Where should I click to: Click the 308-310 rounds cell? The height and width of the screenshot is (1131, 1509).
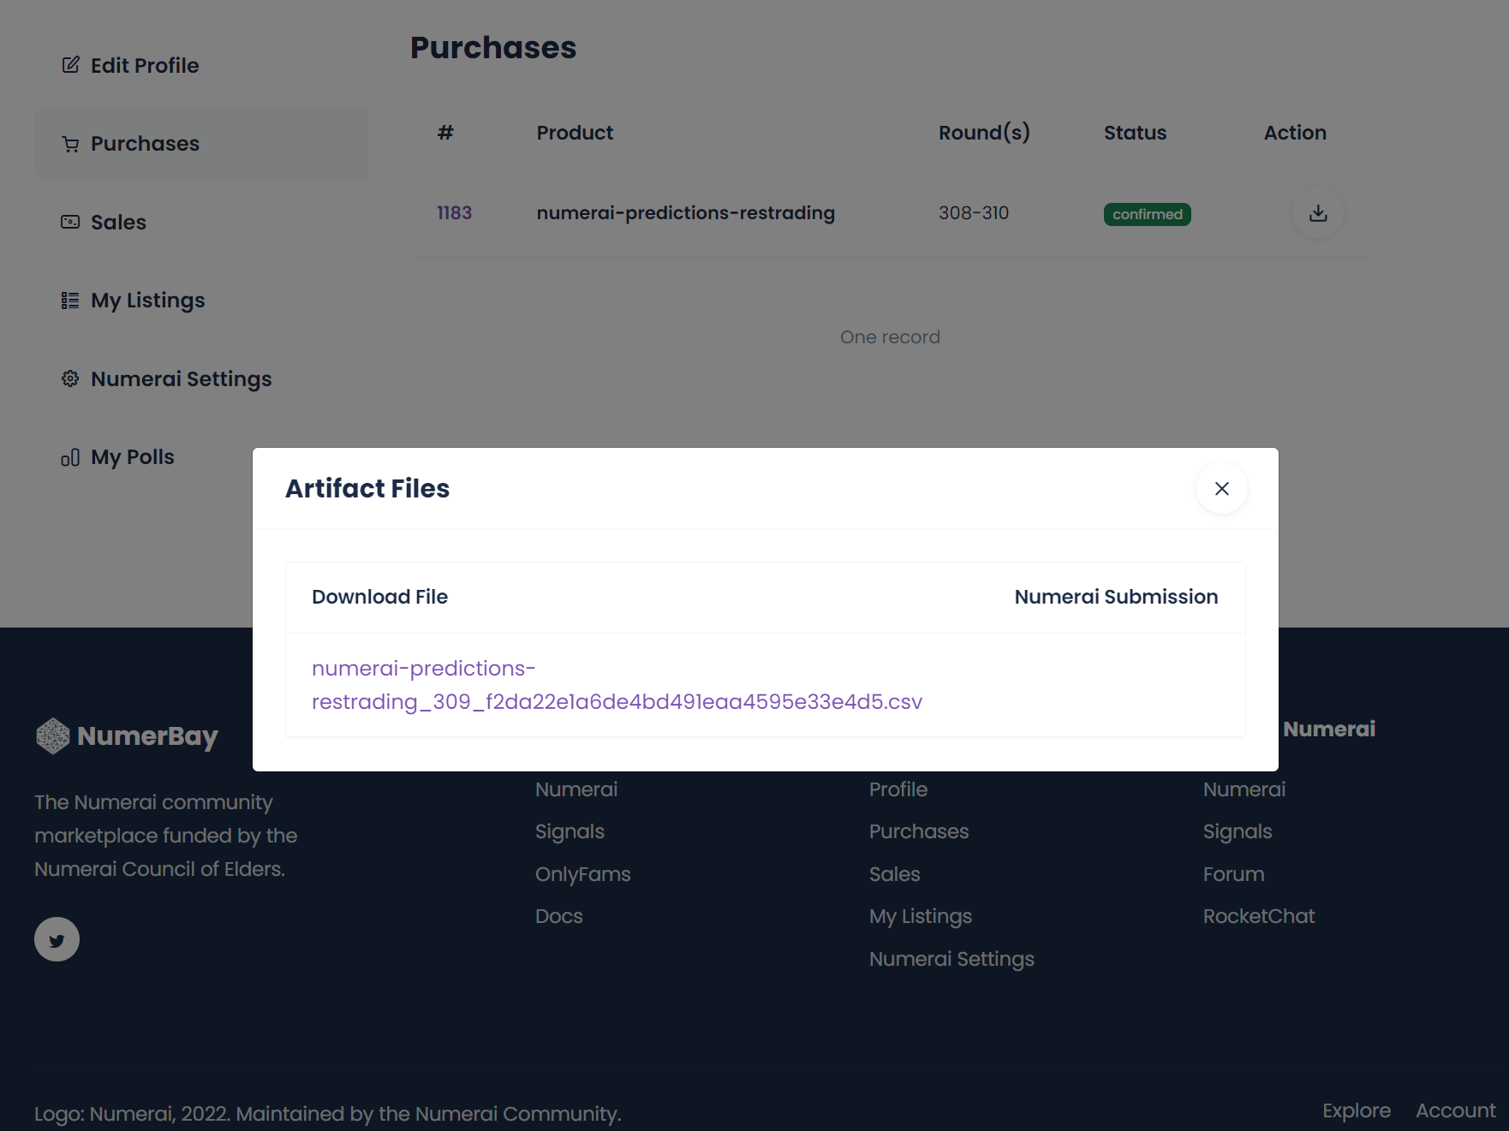(974, 213)
